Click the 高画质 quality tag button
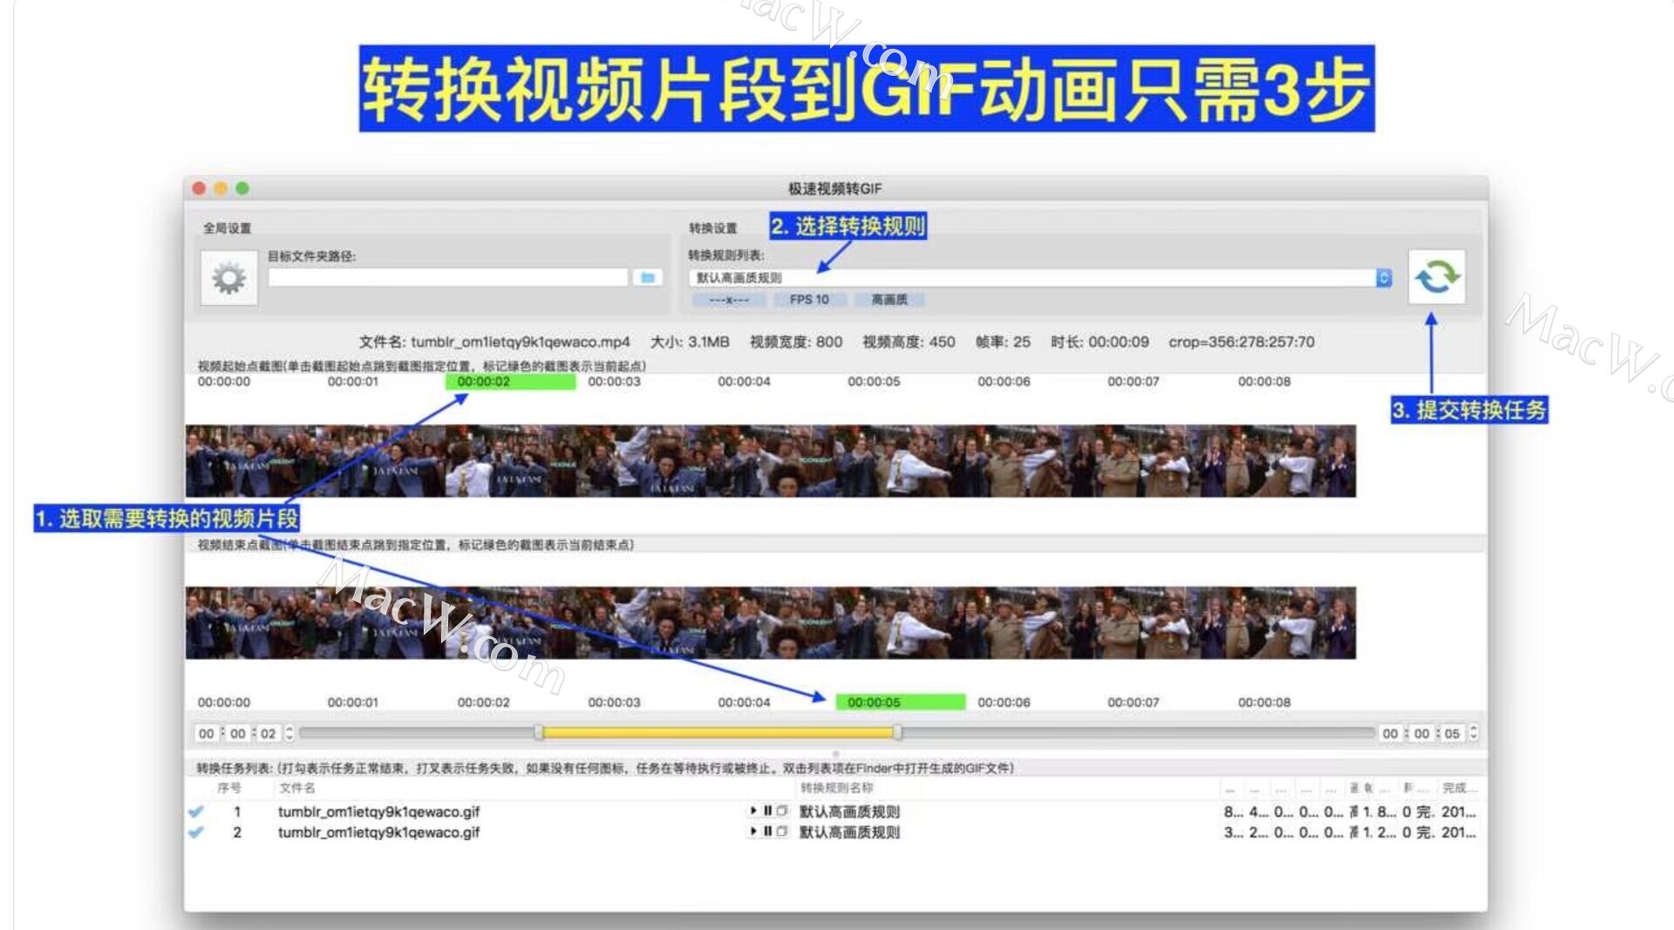 pos(889,299)
